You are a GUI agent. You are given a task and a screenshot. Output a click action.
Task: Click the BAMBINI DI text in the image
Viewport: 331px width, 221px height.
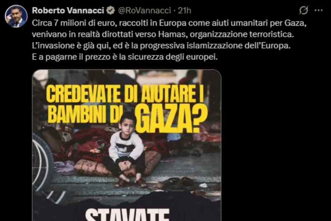pos(84,115)
